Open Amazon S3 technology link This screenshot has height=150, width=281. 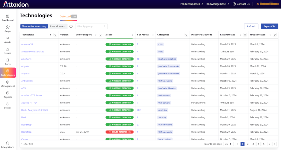tap(27, 44)
